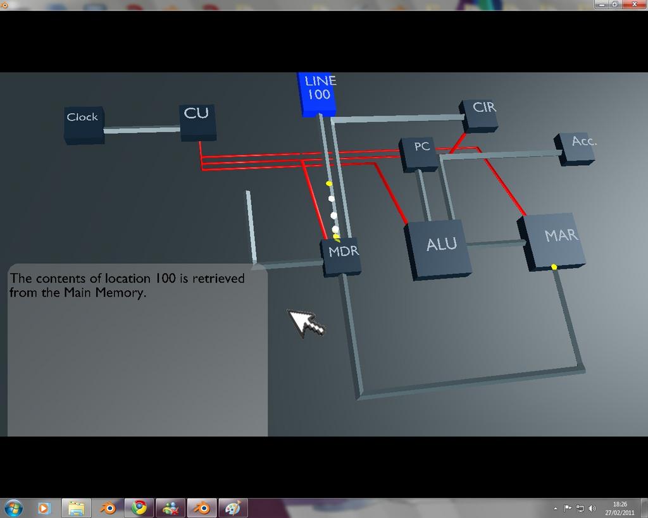Maximize the Blender player window

pos(614,4)
